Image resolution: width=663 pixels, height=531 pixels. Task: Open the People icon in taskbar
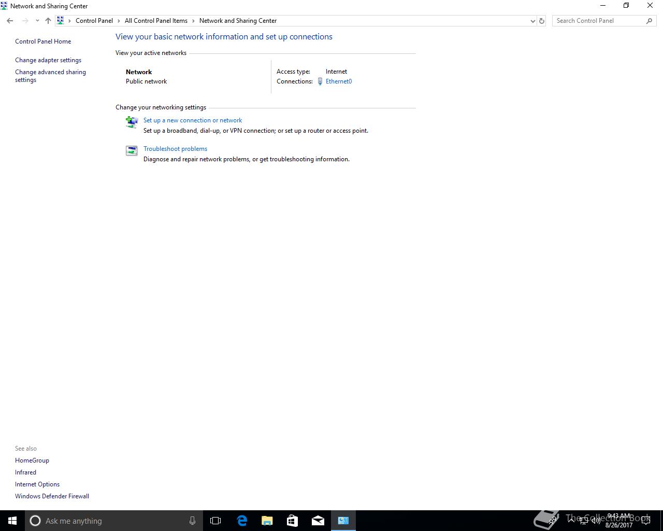click(553, 521)
